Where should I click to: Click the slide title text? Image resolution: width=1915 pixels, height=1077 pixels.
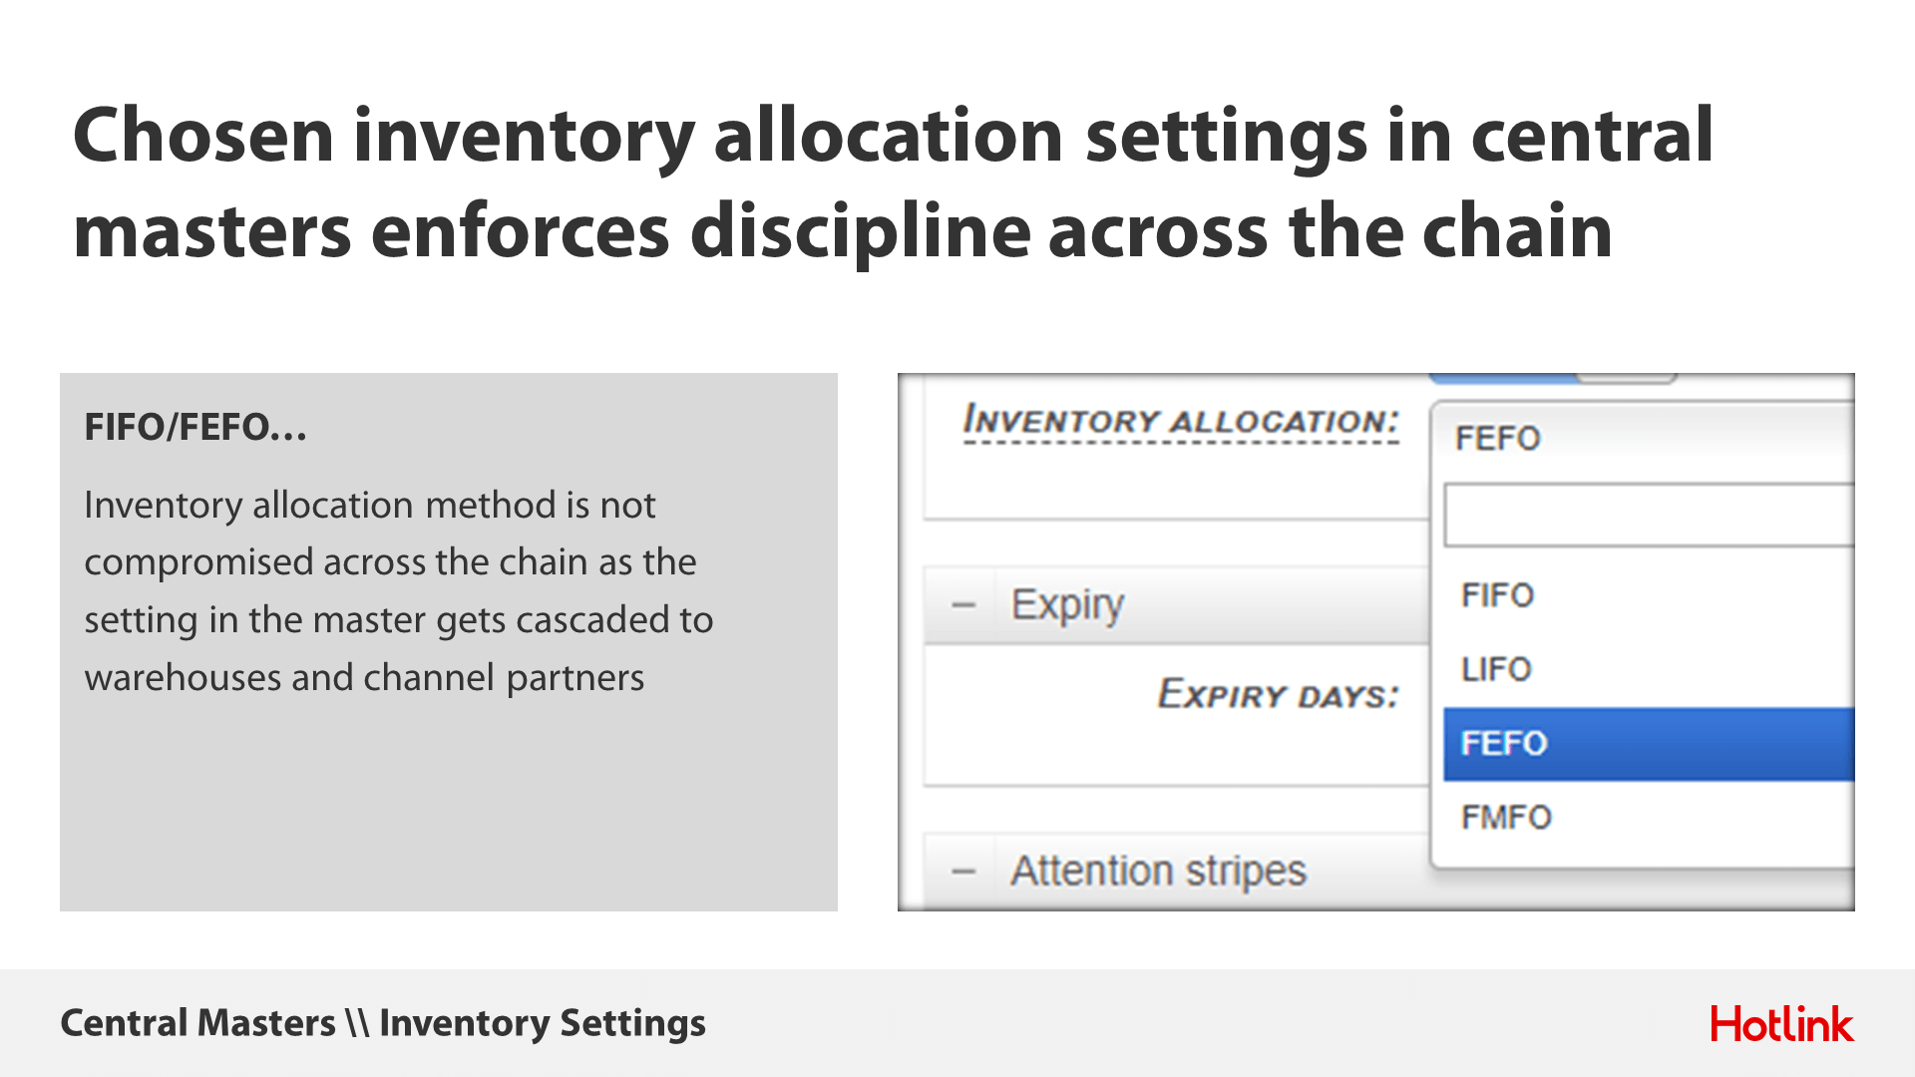point(893,182)
